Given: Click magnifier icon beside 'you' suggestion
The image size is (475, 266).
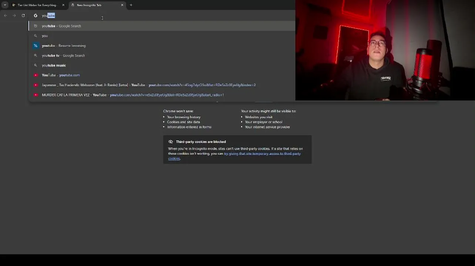Looking at the screenshot, I should (x=36, y=36).
